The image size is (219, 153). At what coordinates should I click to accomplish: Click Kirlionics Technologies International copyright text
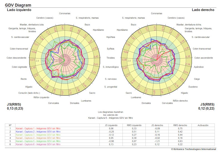(193, 150)
